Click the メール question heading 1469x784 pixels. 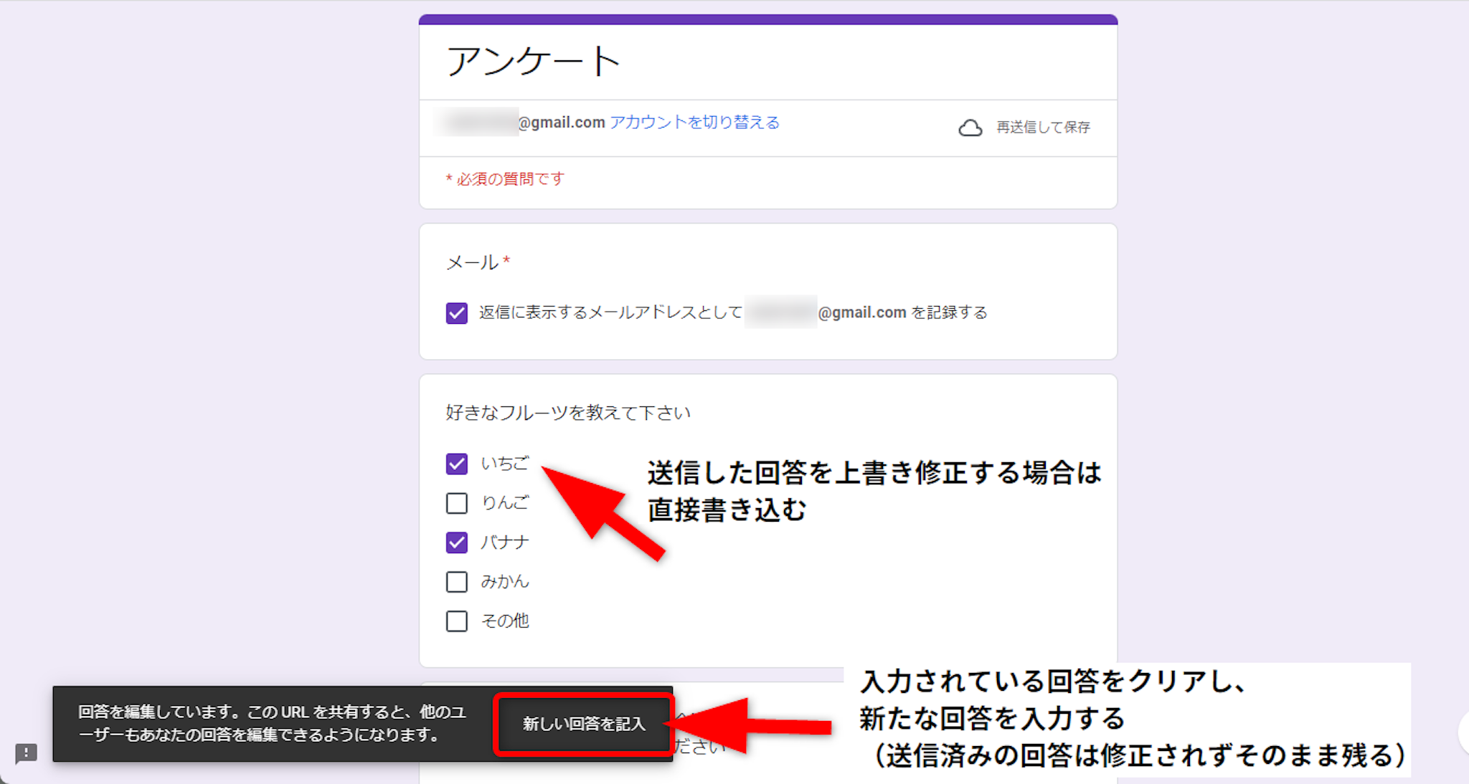point(472,262)
